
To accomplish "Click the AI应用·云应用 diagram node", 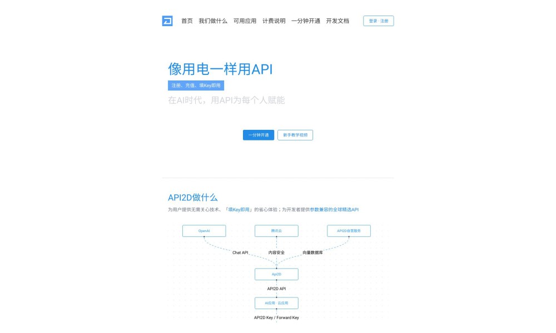I will click(x=276, y=303).
